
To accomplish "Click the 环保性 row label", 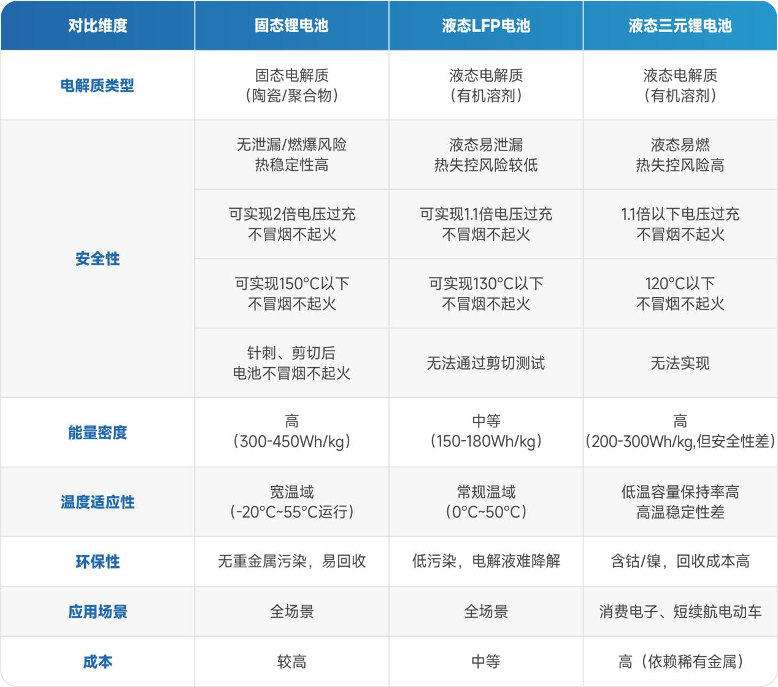I will tap(98, 562).
